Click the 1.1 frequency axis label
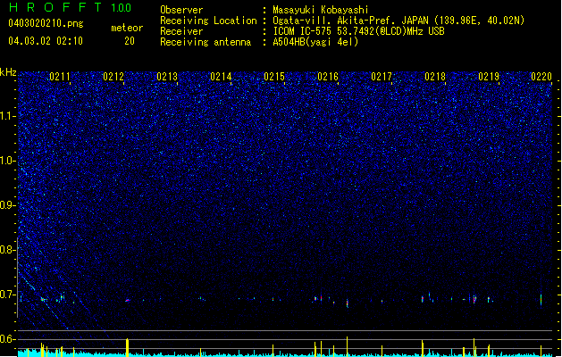Screen dimensions: 562x357 (7, 116)
